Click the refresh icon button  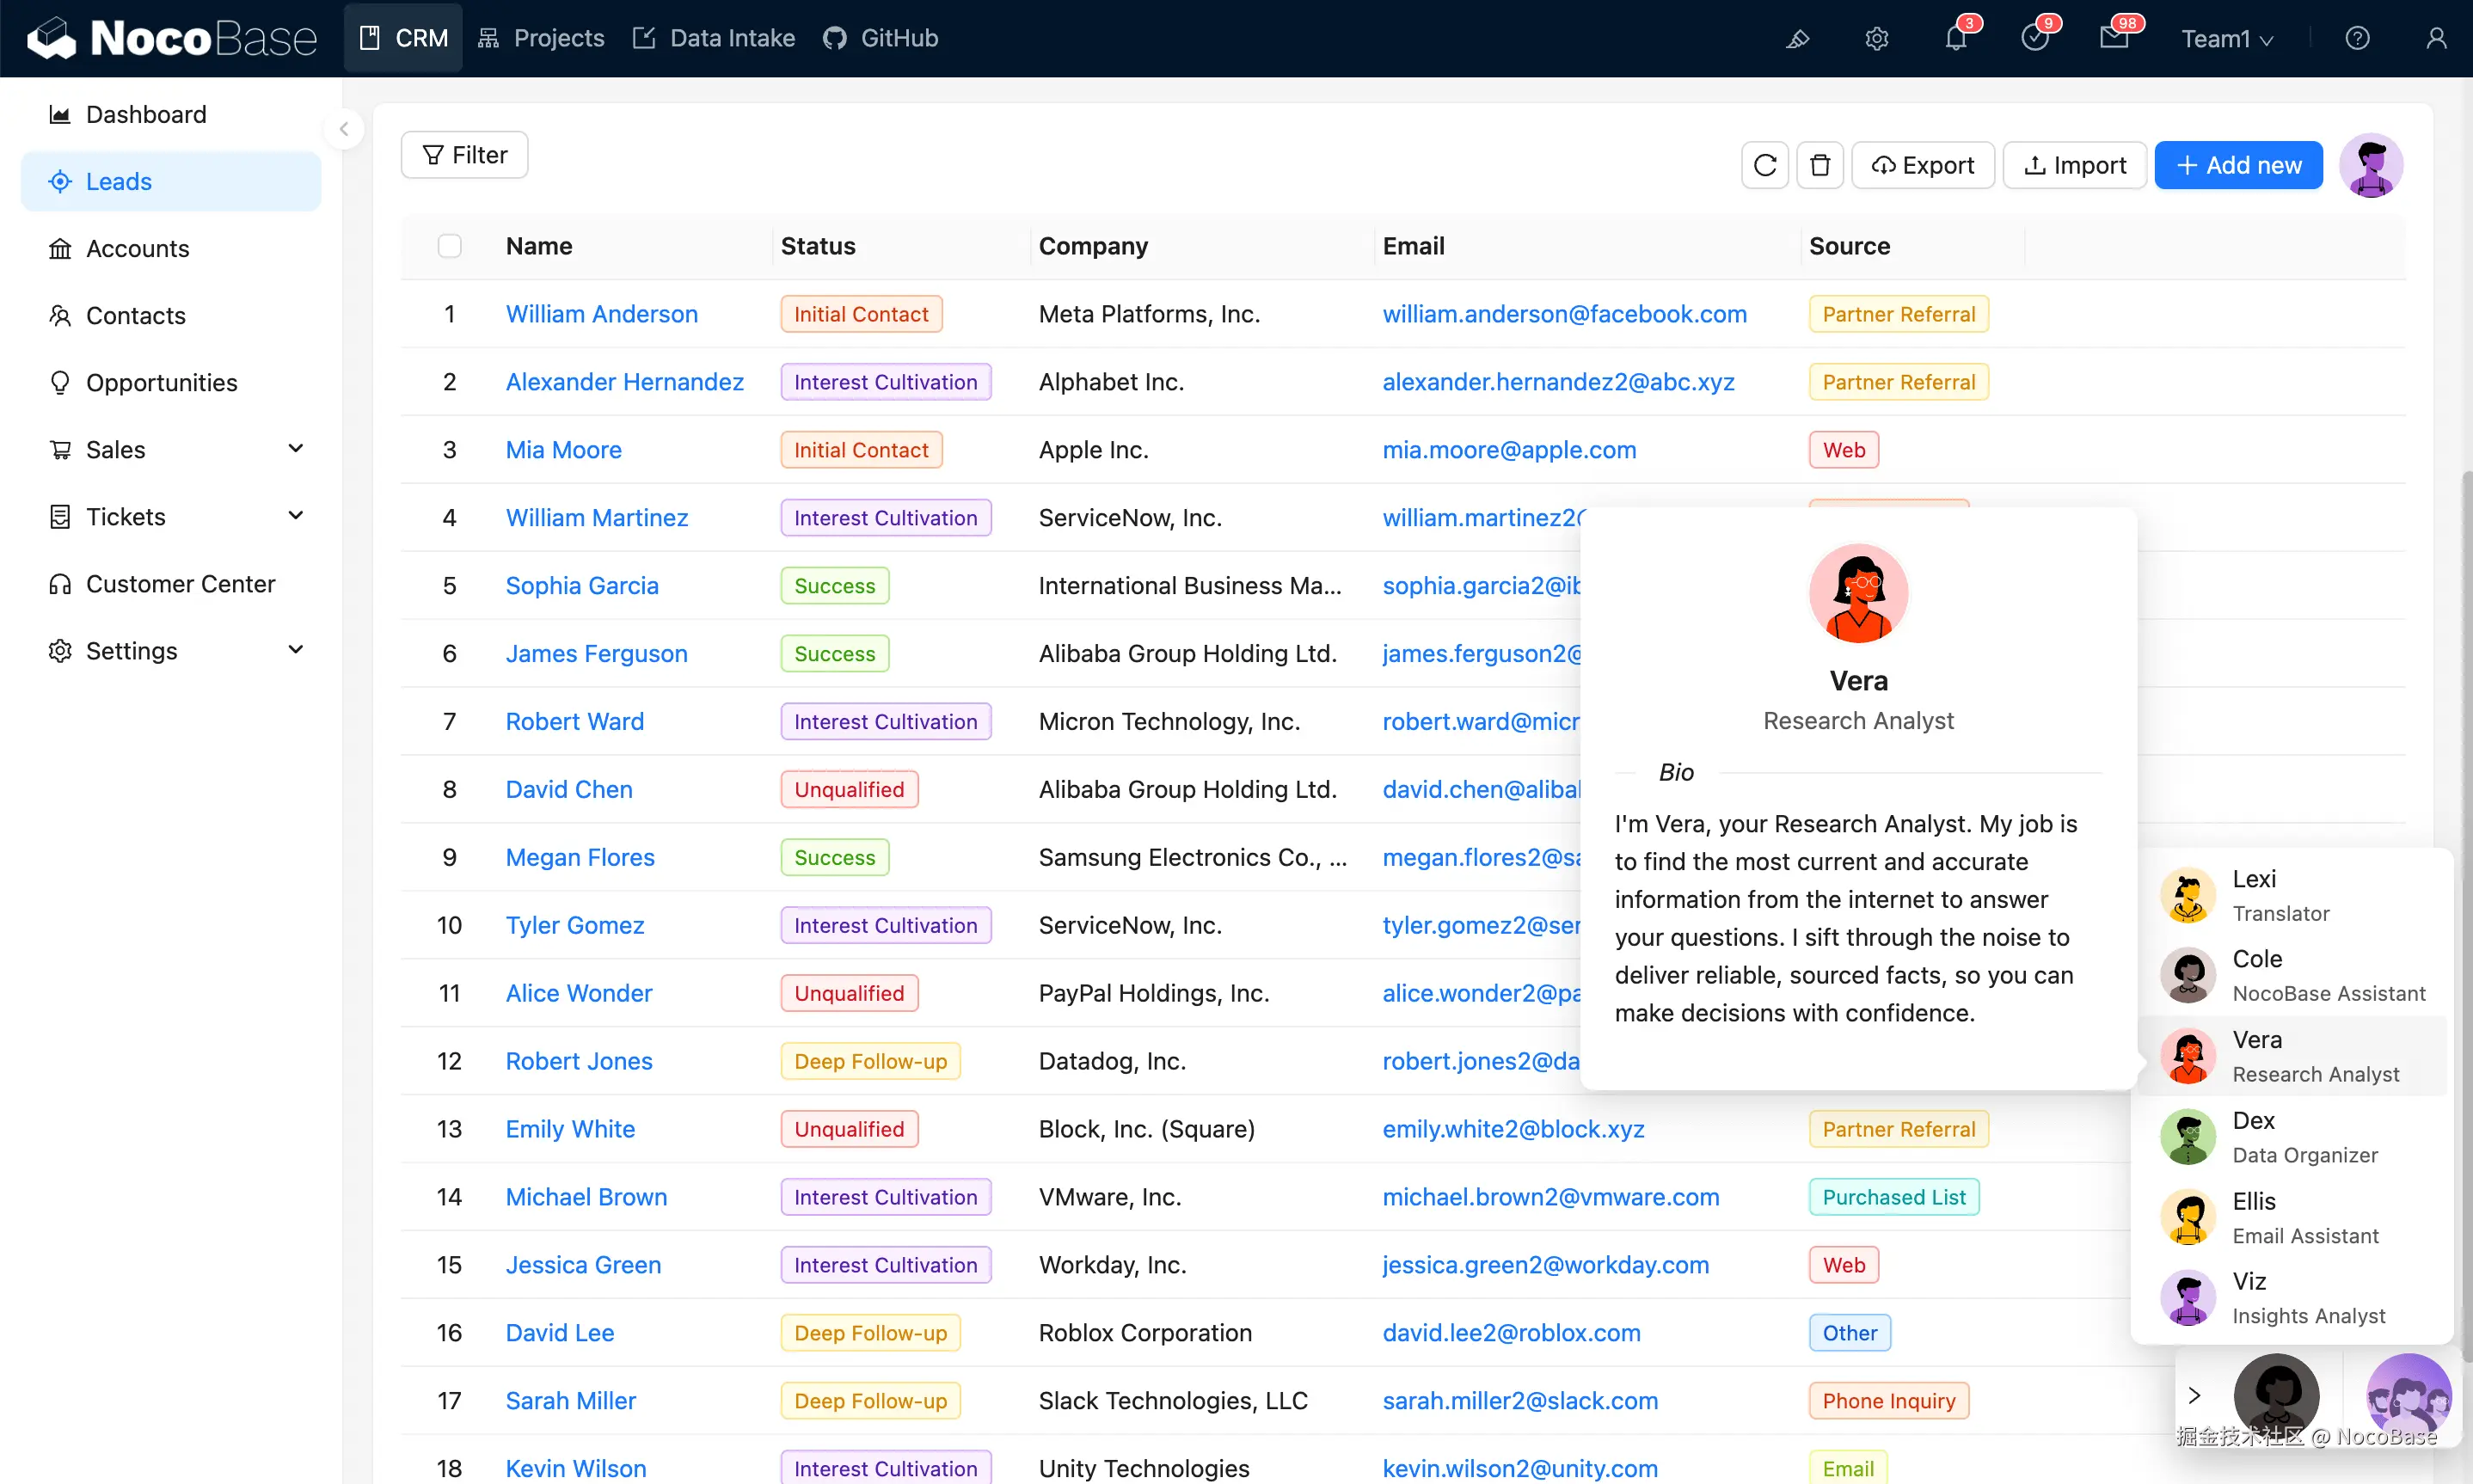[1765, 165]
